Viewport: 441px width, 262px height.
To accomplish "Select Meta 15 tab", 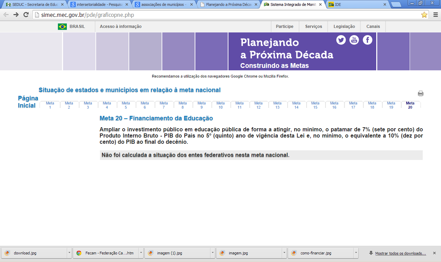I will [315, 105].
